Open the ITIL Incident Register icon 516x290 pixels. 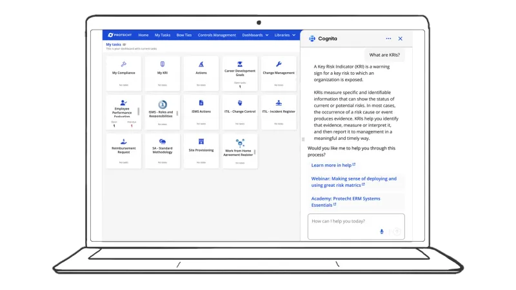(x=279, y=103)
